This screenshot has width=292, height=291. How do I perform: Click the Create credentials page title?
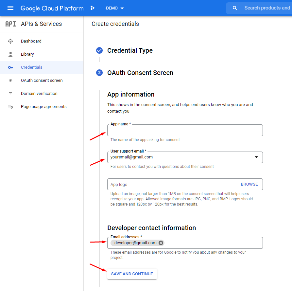pyautogui.click(x=115, y=24)
